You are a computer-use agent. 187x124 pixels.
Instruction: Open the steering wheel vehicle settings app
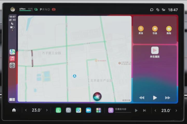coord(69,110)
